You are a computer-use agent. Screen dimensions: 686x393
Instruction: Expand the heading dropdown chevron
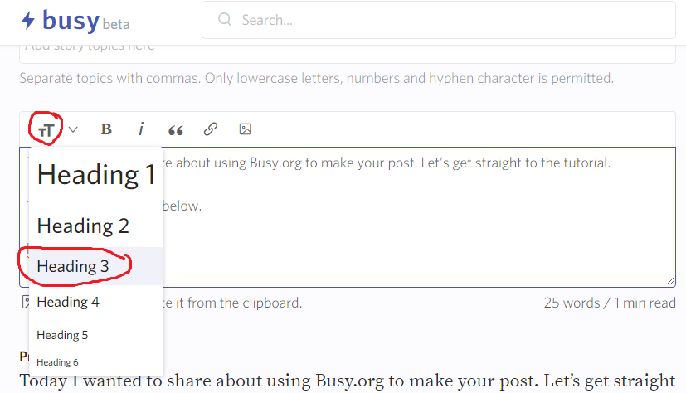(73, 129)
